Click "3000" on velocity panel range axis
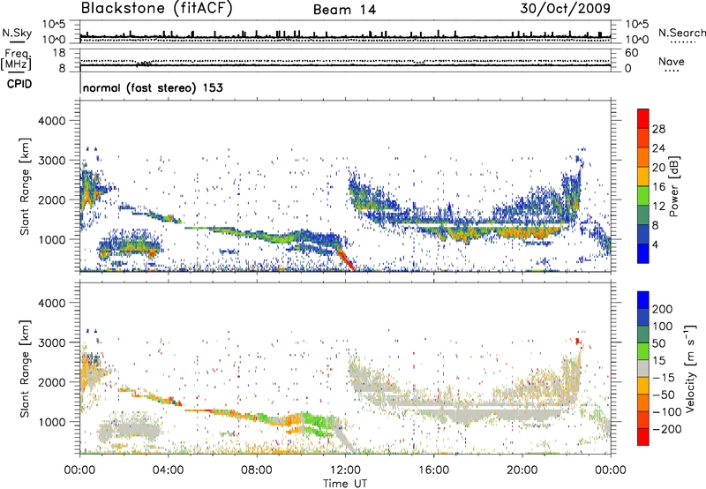Image resolution: width=706 pixels, height=489 pixels. (52, 342)
